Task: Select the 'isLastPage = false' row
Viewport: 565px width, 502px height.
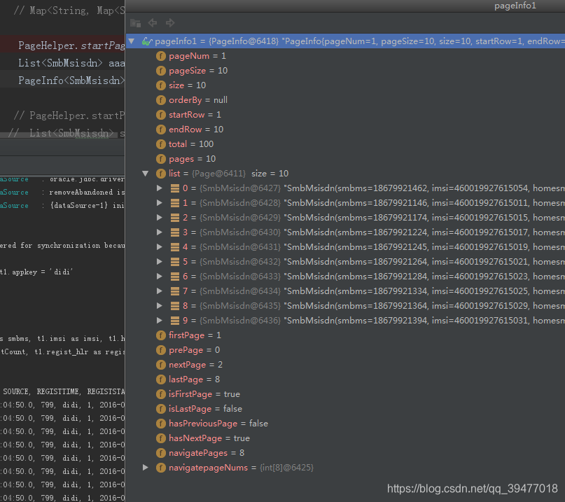Action: (345, 409)
